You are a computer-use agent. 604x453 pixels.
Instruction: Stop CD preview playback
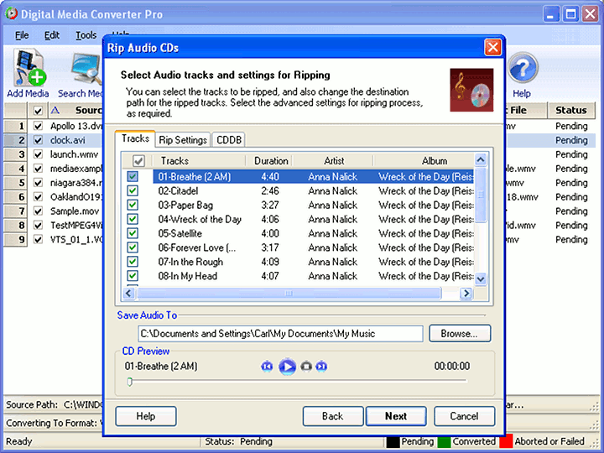(306, 367)
